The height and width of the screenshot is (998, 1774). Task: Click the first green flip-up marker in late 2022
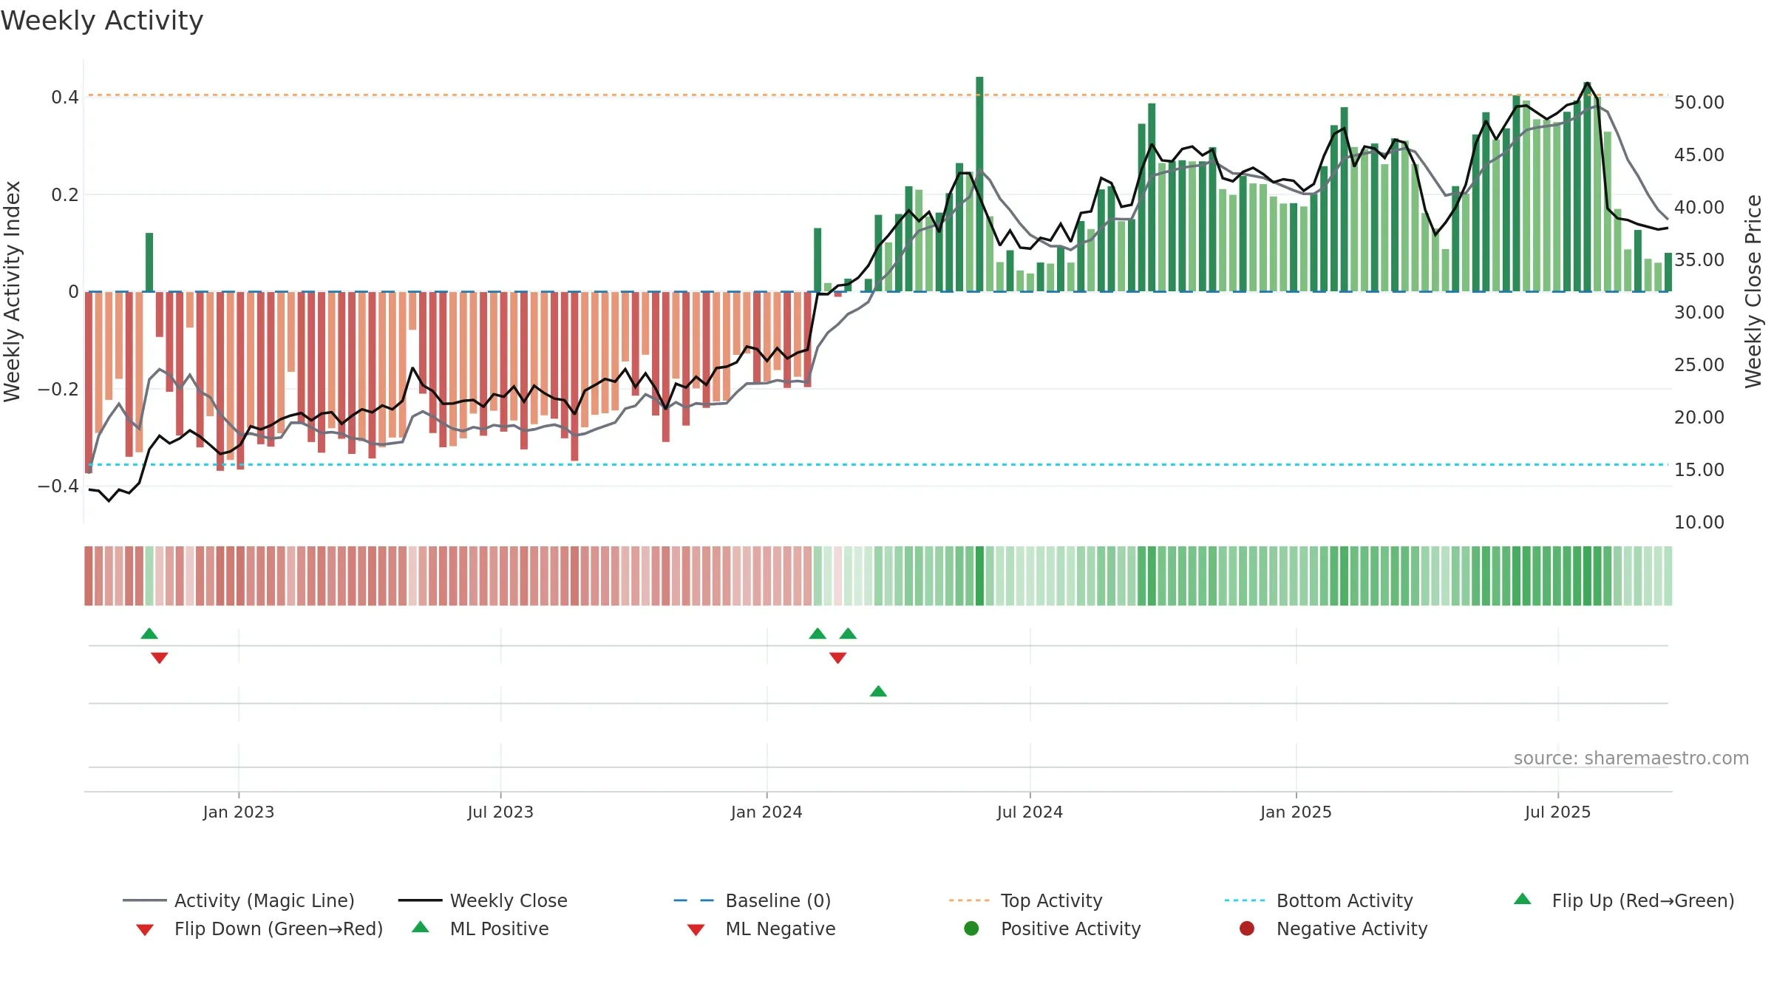coord(149,634)
